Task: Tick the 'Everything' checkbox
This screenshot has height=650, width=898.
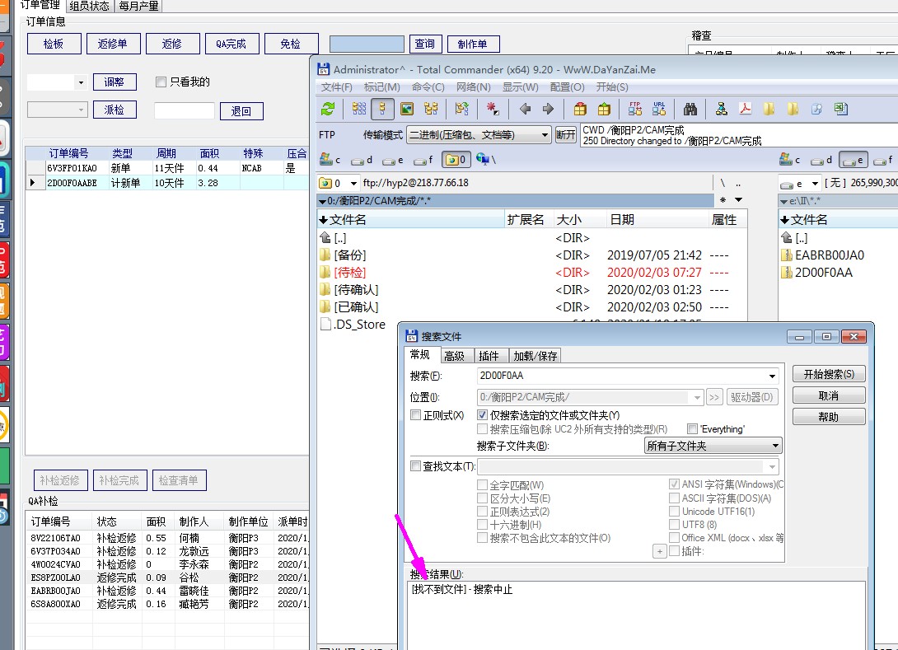Action: (x=692, y=429)
